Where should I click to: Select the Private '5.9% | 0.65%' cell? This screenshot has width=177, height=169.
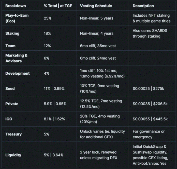click(55, 104)
